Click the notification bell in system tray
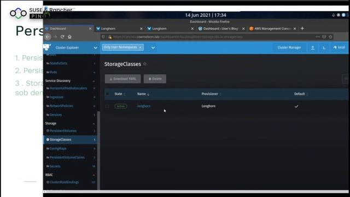The image size is (350, 197). (334, 15)
